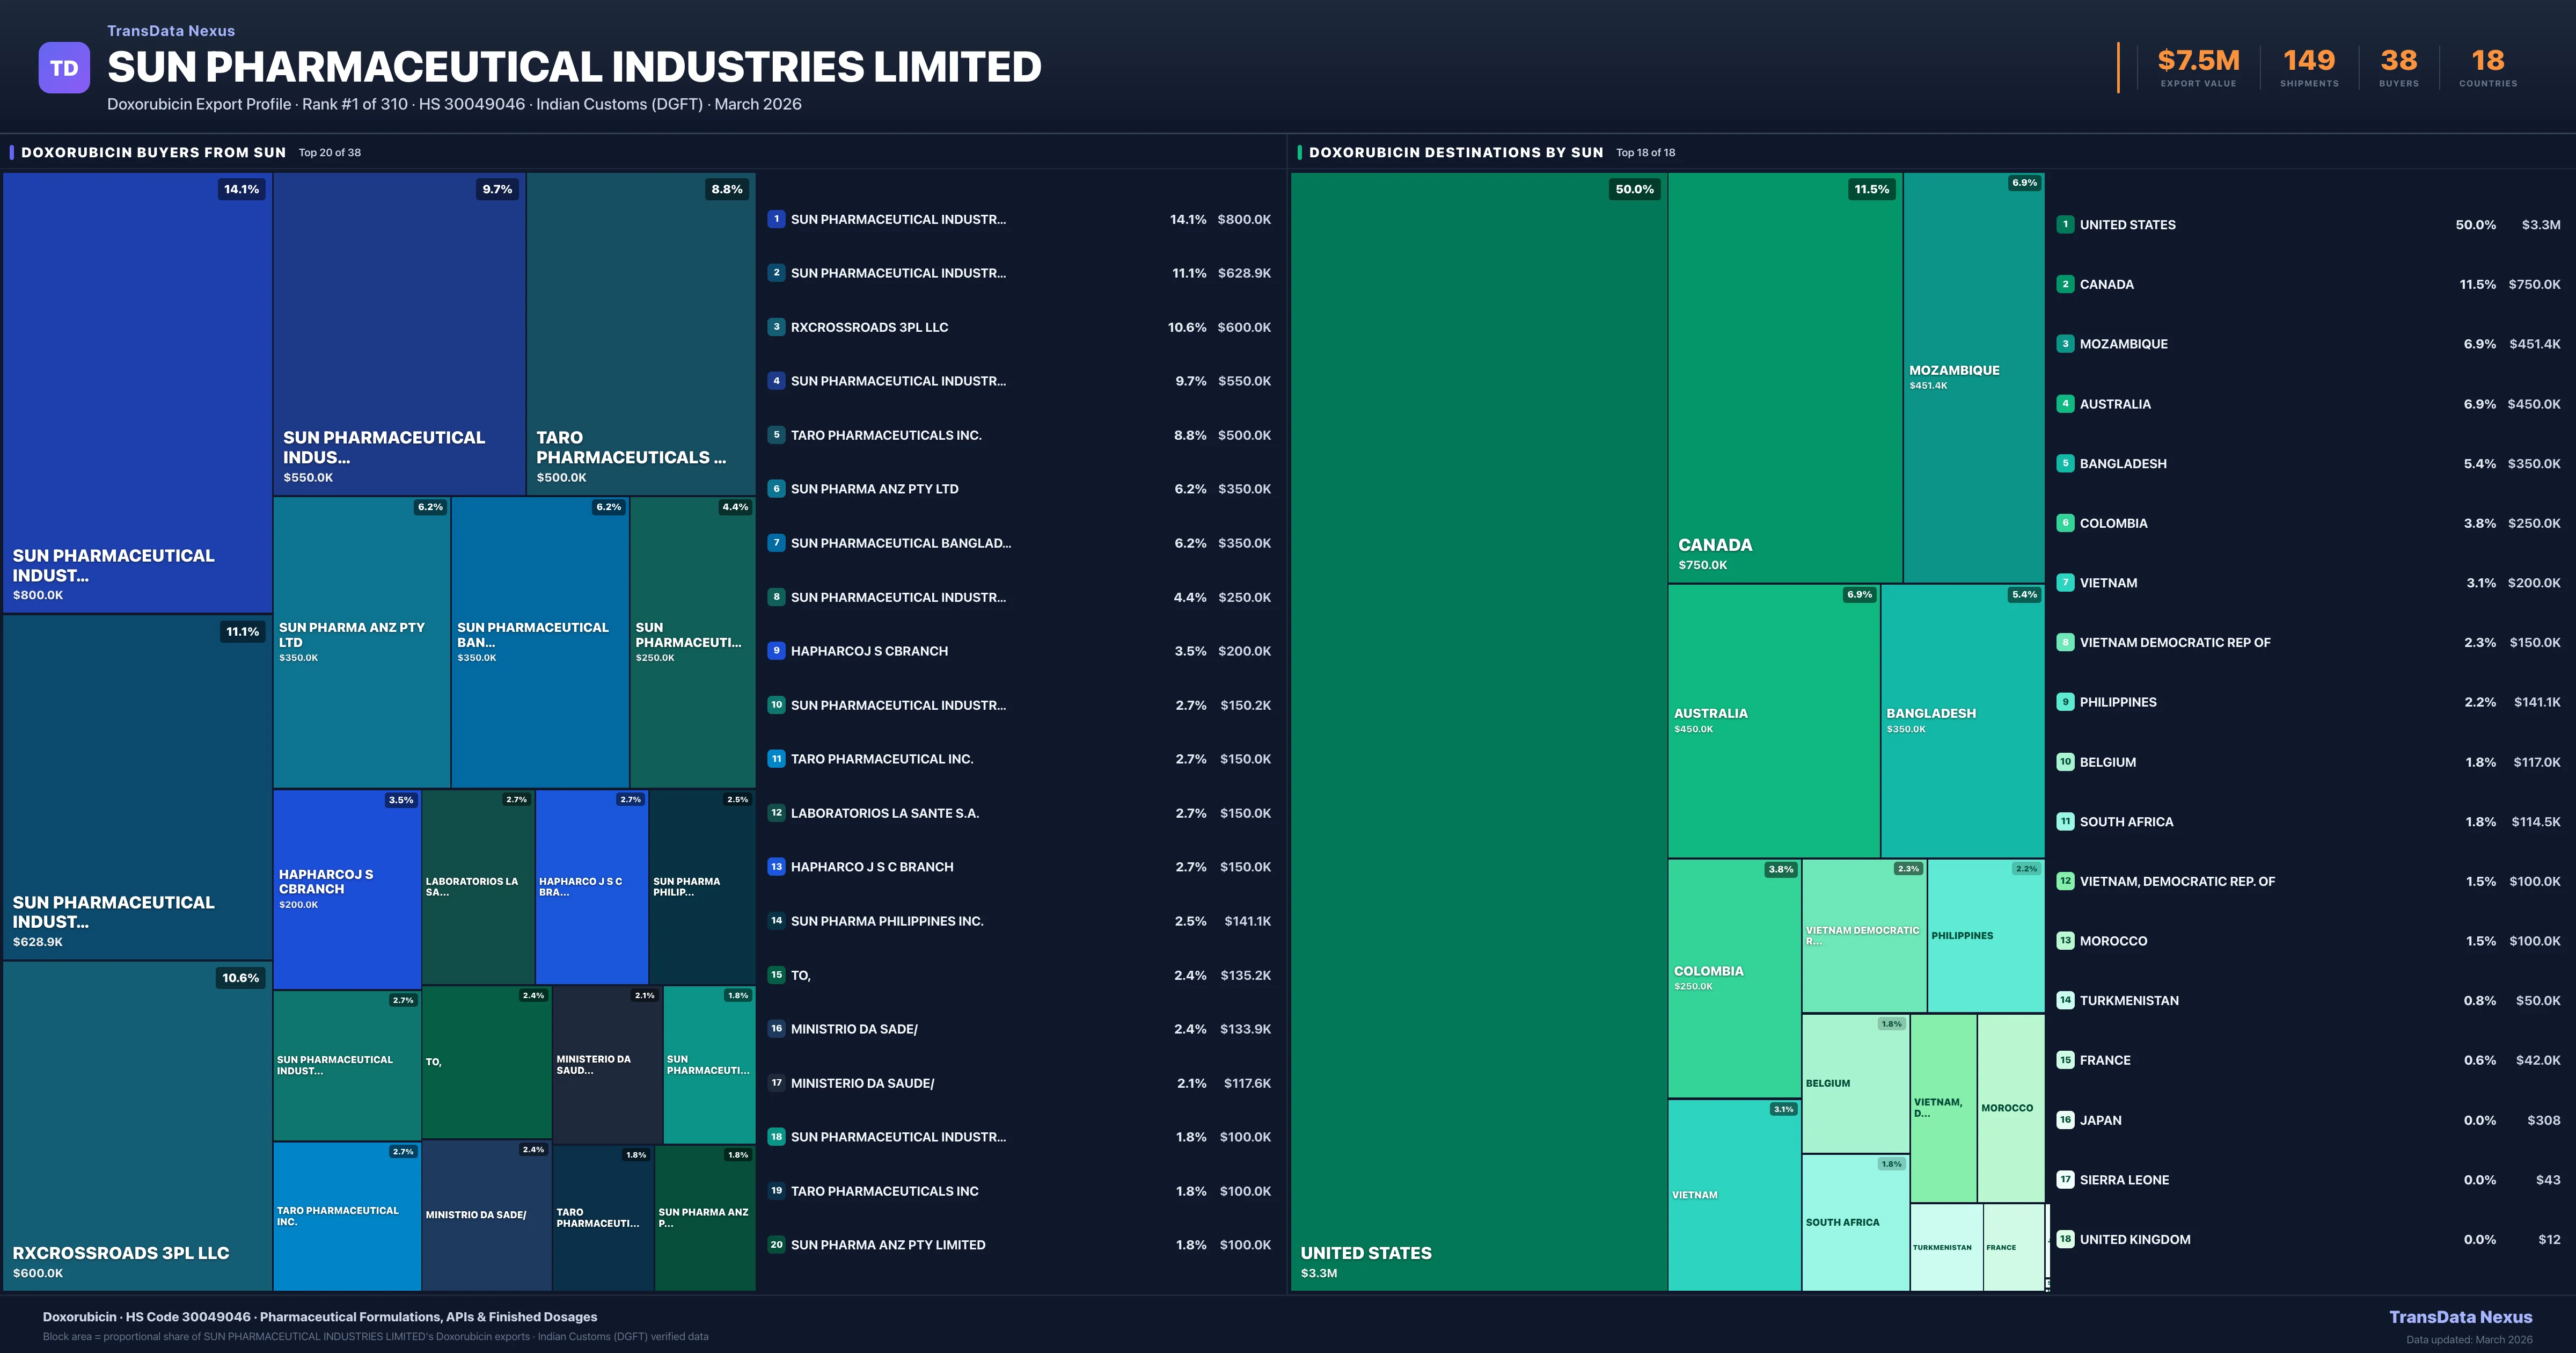Click the Doxorubicin Buyers From Sun header
Screen dimensions: 2576x1353
[153, 153]
